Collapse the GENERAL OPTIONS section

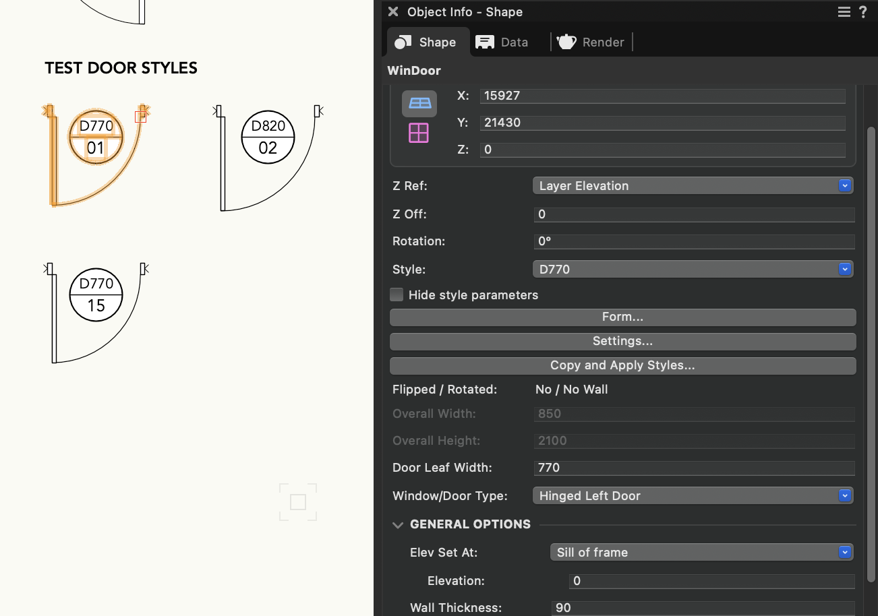(398, 525)
